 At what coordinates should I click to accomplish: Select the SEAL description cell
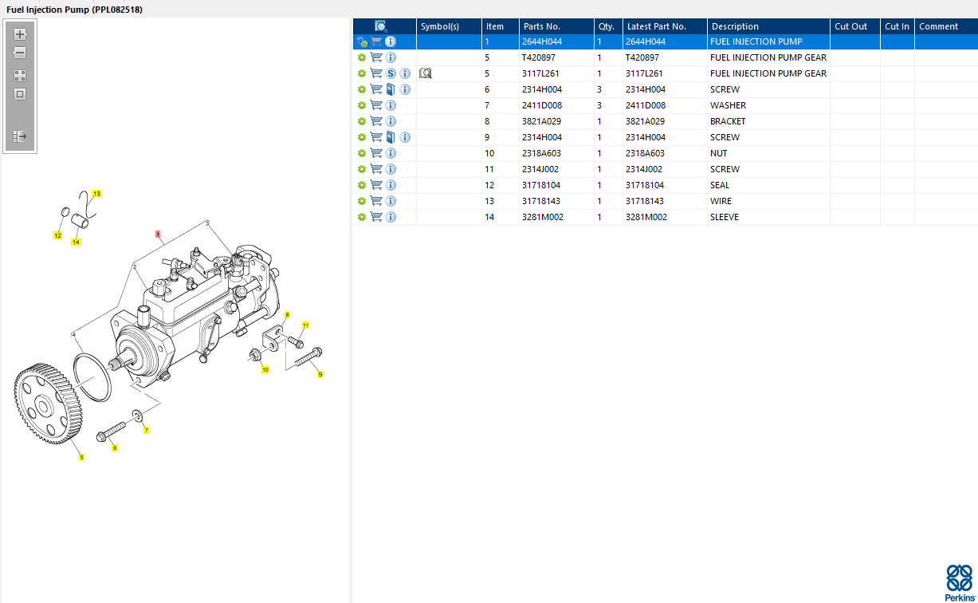tap(769, 185)
